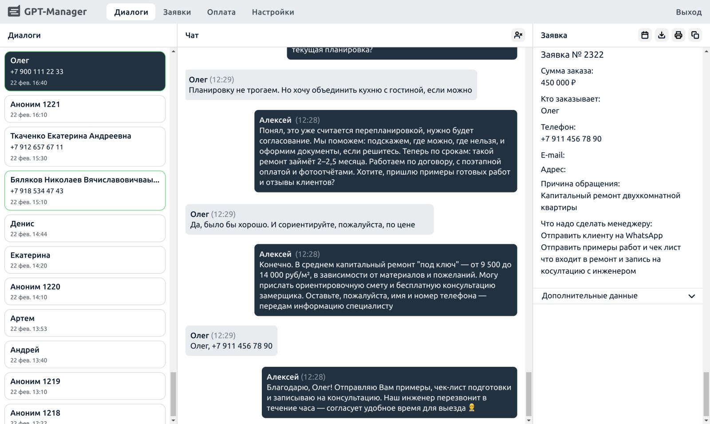The image size is (710, 424).
Task: Open the calendar icon in Заявка panel
Action: coord(645,35)
